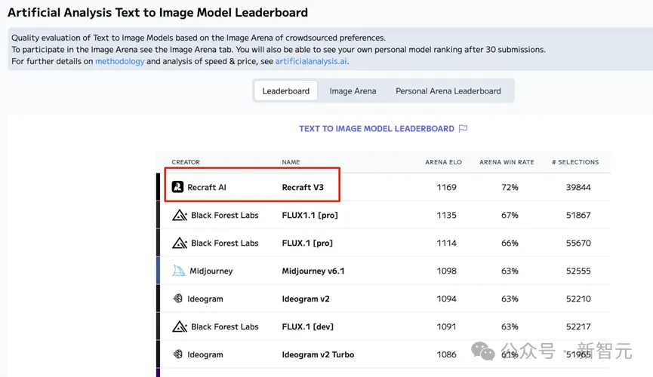
Task: Click Ideogram logo in Ideogram v2 Turbo row
Action: coord(178,354)
